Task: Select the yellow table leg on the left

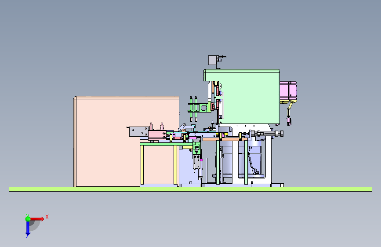Action: [142, 165]
